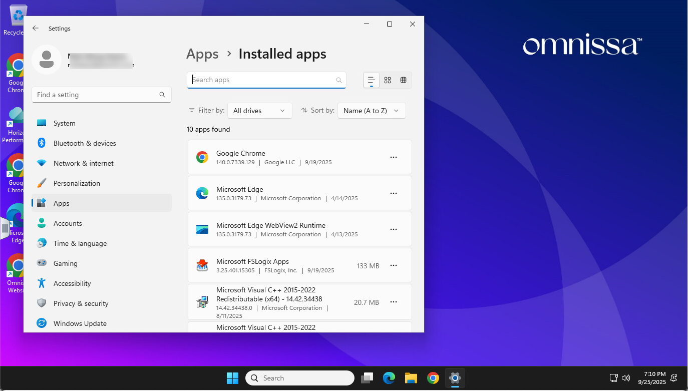Click the Google Chrome app icon in list

pos(202,157)
